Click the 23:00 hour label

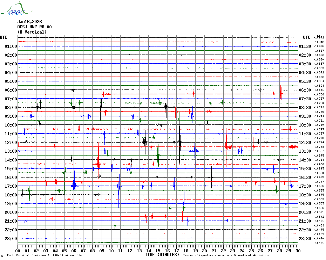pos(11,238)
